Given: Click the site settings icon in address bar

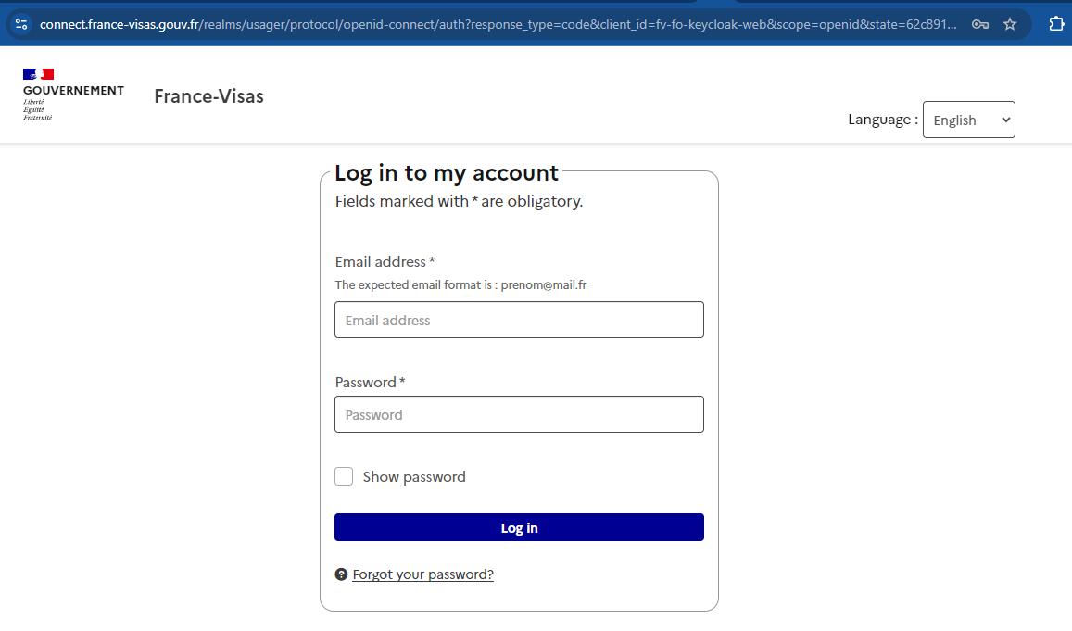Looking at the screenshot, I should [x=20, y=24].
